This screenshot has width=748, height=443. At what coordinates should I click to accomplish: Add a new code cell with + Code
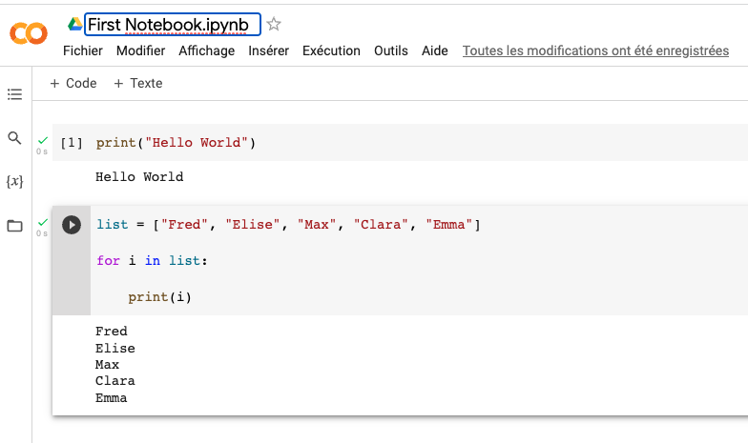point(73,84)
